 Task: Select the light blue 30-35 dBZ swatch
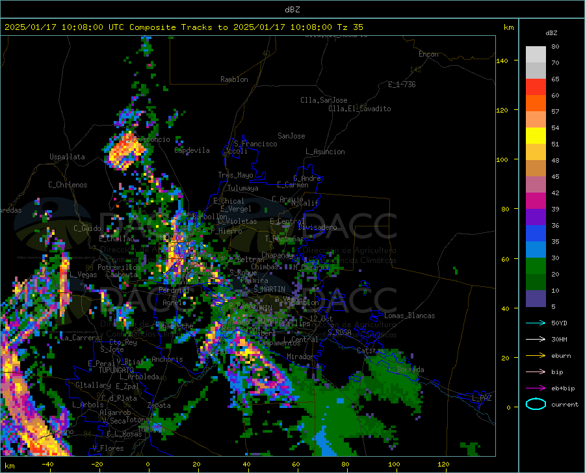[536, 250]
